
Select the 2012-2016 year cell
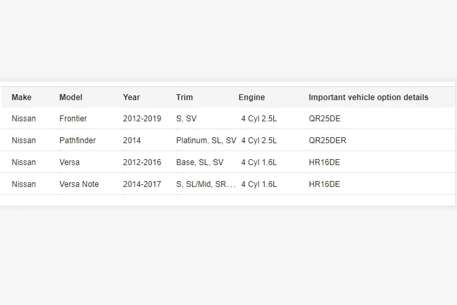pyautogui.click(x=142, y=162)
